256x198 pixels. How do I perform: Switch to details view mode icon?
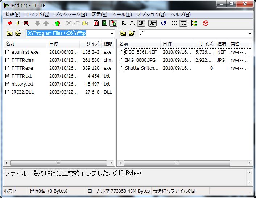coord(183,23)
